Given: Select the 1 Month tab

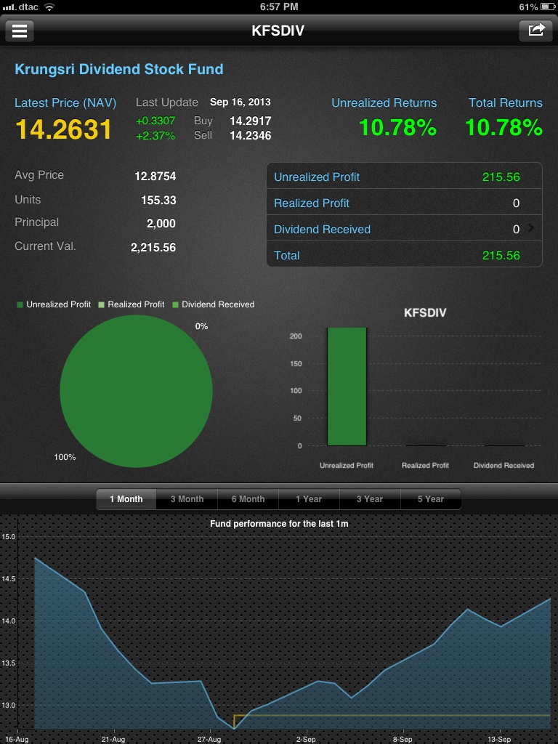Looking at the screenshot, I should 126,499.
